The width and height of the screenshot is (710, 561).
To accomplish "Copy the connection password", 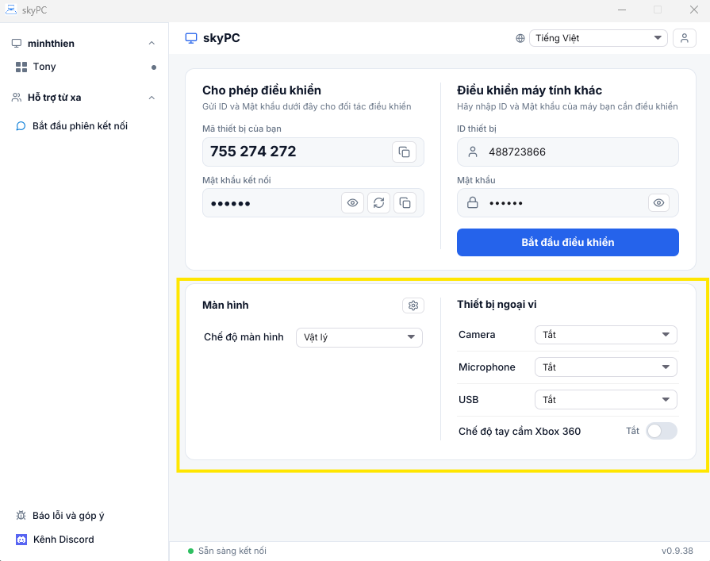I will pos(405,203).
